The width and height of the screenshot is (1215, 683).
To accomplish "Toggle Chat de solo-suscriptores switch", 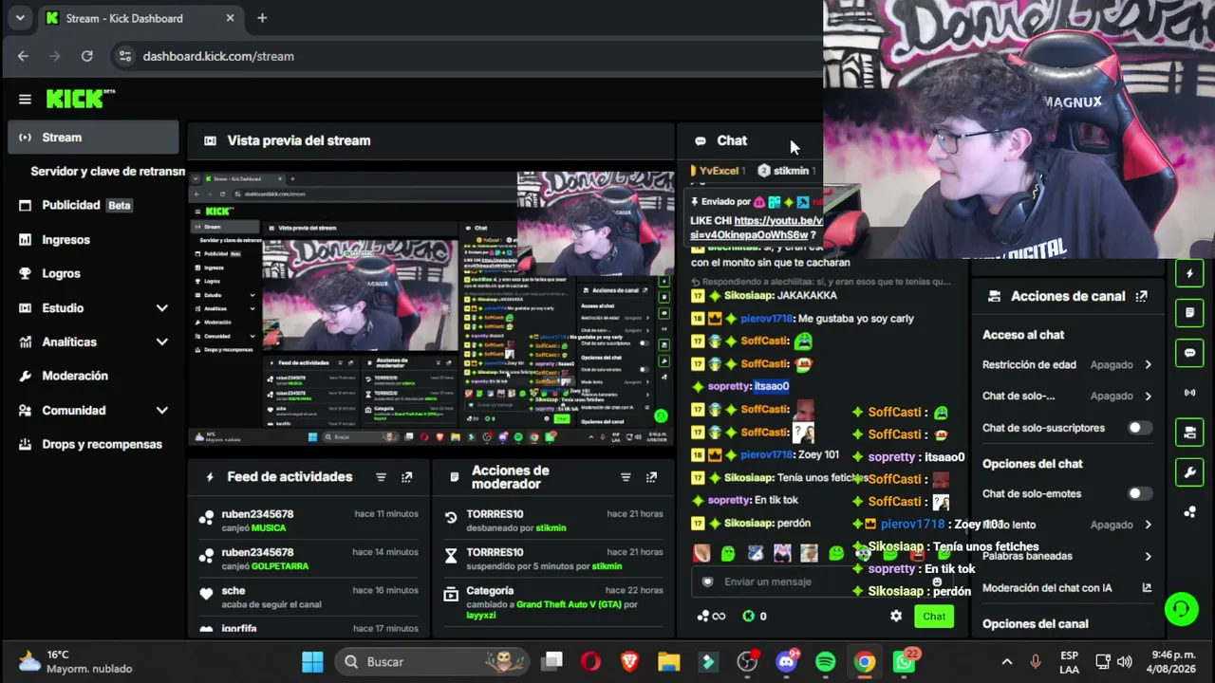I will coord(1138,428).
